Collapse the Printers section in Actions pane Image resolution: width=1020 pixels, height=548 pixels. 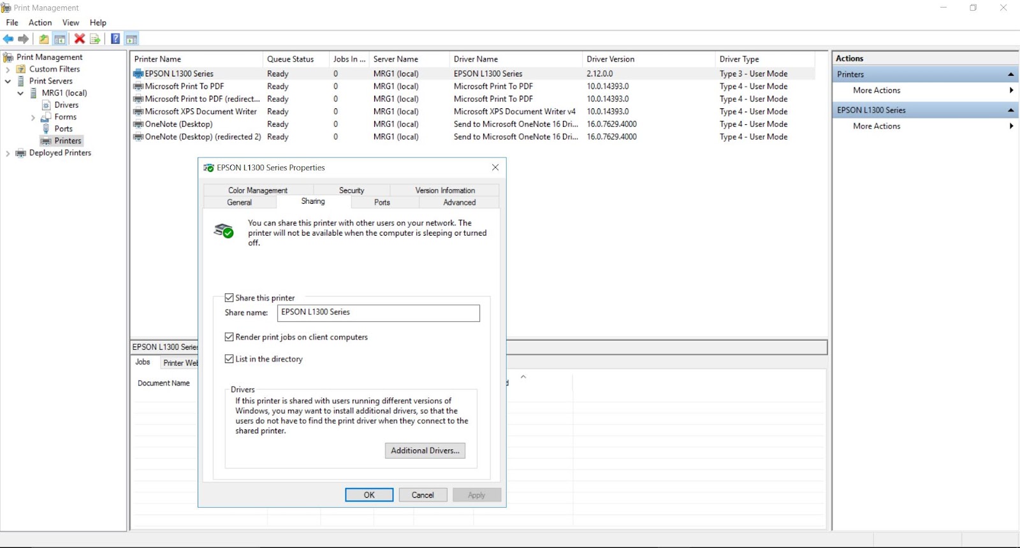click(x=1010, y=75)
